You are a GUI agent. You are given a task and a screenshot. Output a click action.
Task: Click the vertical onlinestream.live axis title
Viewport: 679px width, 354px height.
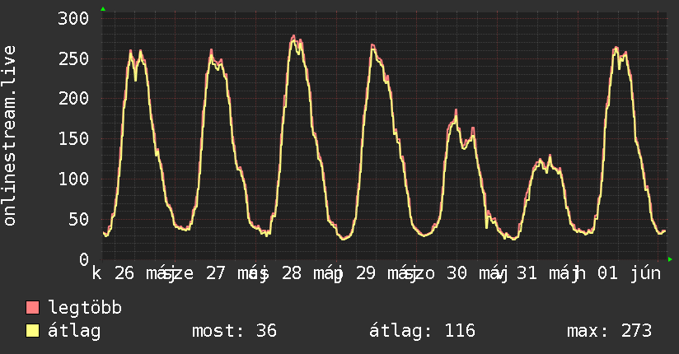coord(10,136)
